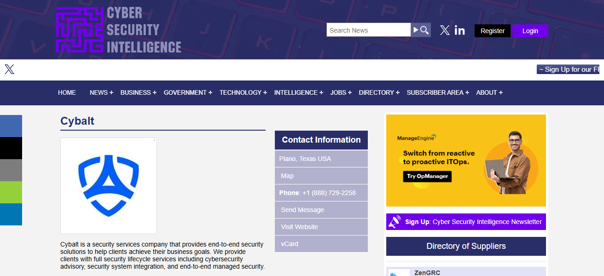Click the ZenGRC supplier logo thumbnail
Screen dimensions: 604x276
pyautogui.click(x=399, y=273)
